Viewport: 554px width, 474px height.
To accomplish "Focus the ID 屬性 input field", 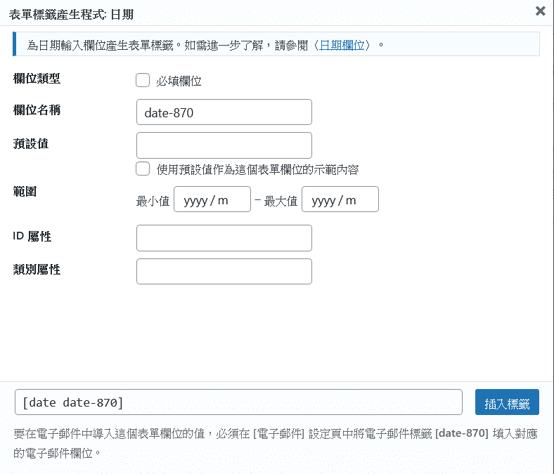I will tap(224, 238).
